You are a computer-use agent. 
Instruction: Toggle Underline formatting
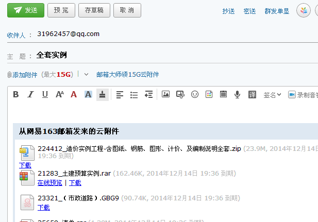point(45,94)
